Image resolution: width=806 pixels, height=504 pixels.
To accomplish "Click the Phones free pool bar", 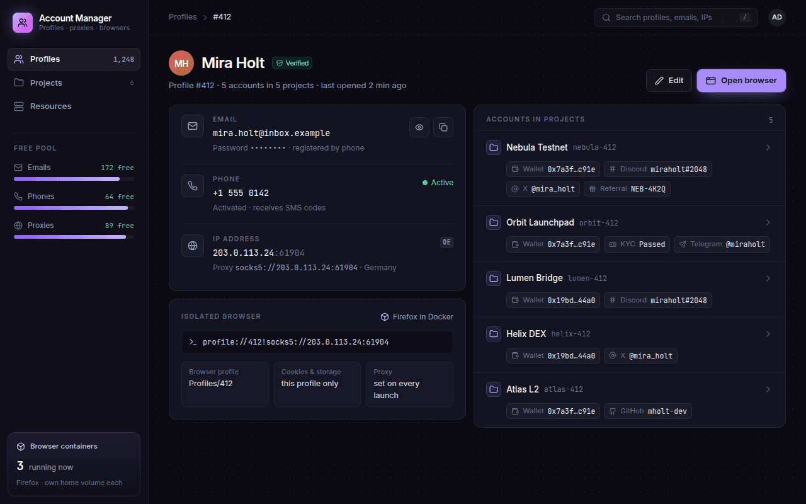I will 74,208.
